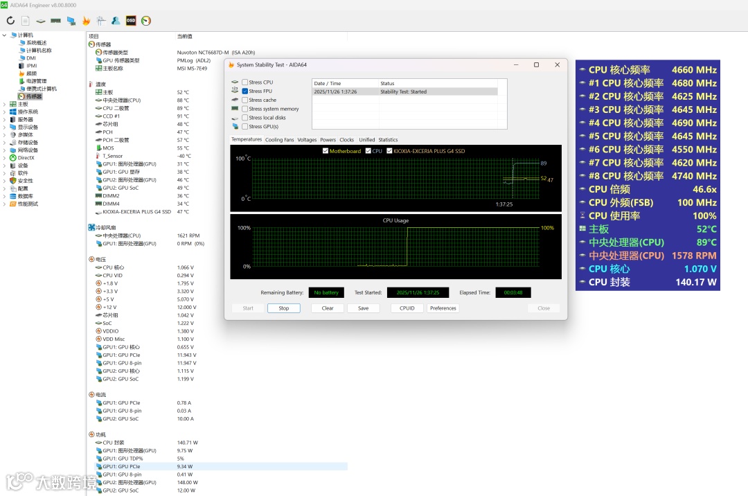The height and width of the screenshot is (496, 748).
Task: Click the gauge Sensor icon in toolbar
Action: coord(146,21)
